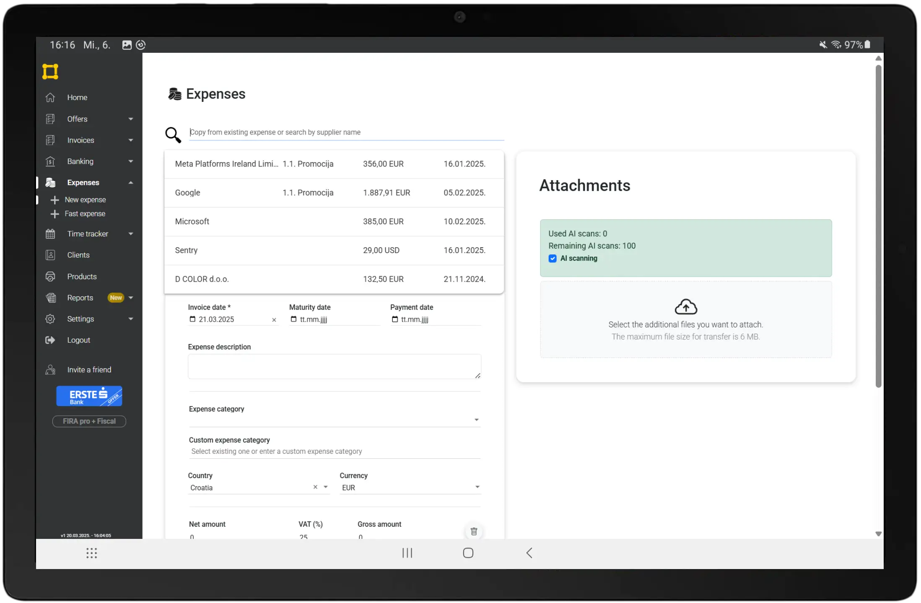Click the trash icon on amount row
The width and height of the screenshot is (921, 603).
tap(474, 532)
